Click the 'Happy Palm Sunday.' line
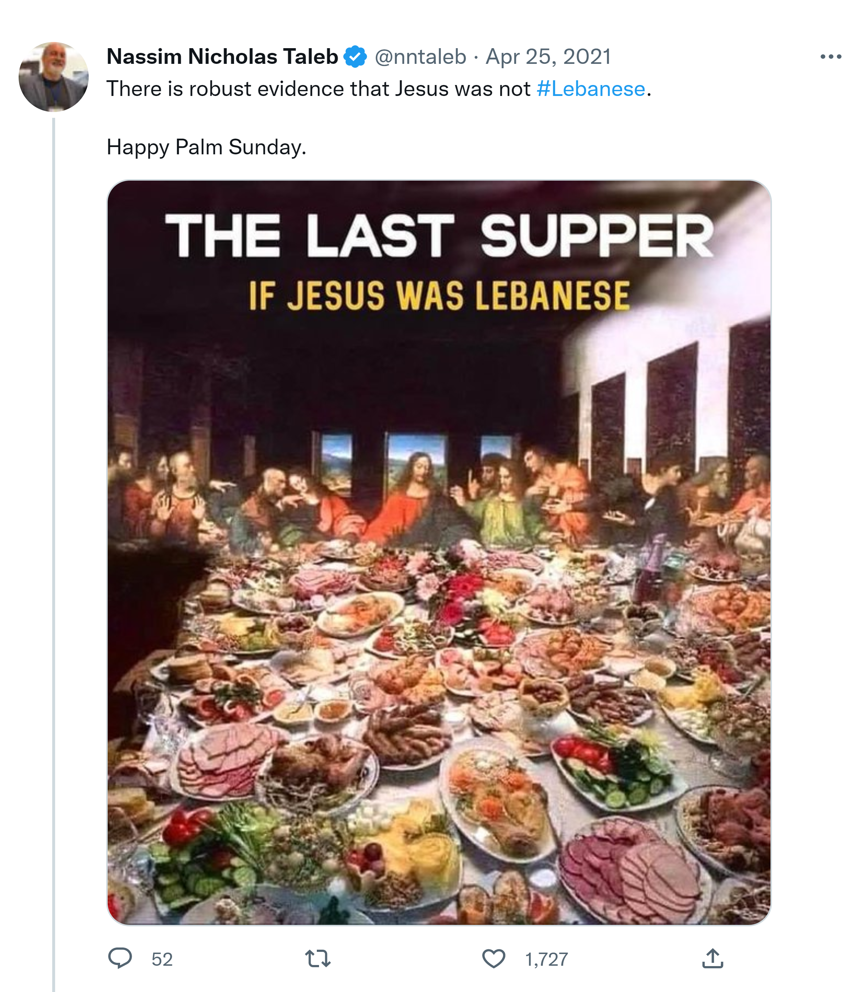This screenshot has width=857, height=992. (206, 147)
